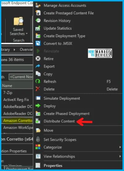The height and width of the screenshot is (171, 124).
Task: Click the colorful Categorize icon
Action: point(38,147)
